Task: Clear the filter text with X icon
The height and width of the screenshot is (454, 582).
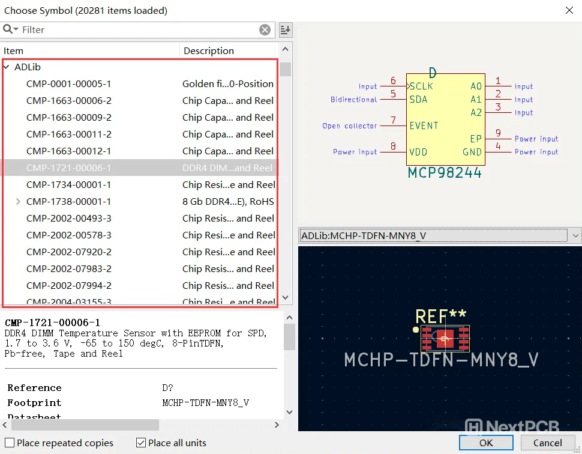Action: point(265,30)
